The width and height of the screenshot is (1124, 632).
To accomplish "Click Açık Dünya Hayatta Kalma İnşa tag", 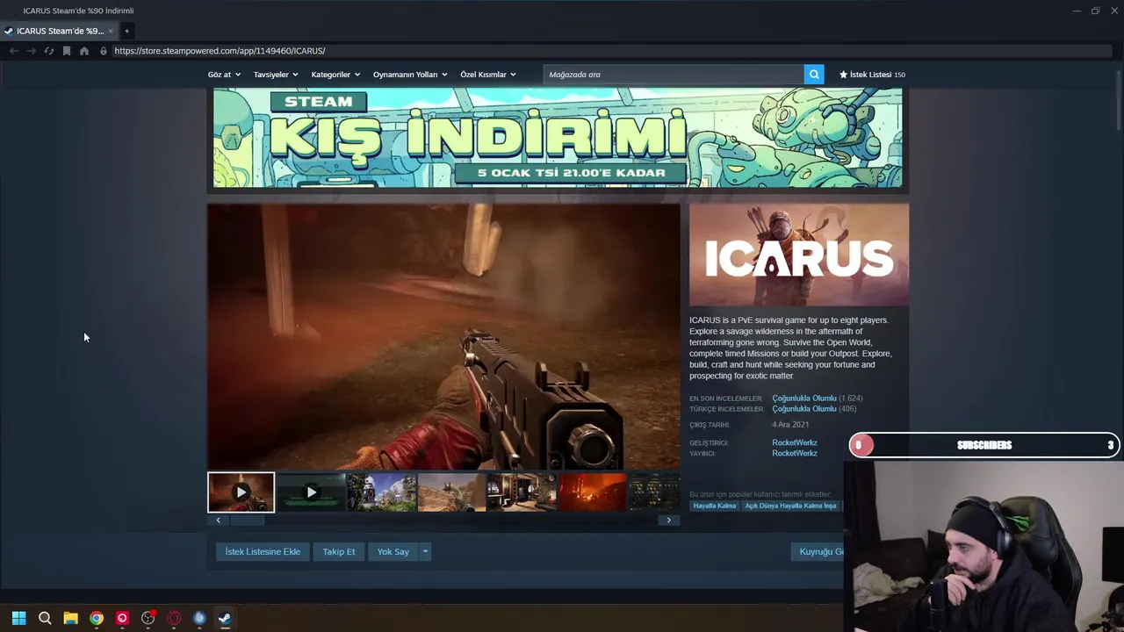I will [790, 506].
